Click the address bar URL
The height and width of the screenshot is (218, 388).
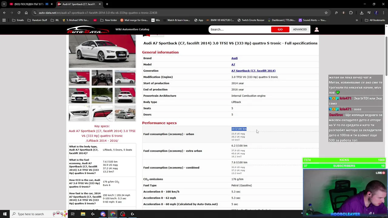pyautogui.click(x=98, y=13)
